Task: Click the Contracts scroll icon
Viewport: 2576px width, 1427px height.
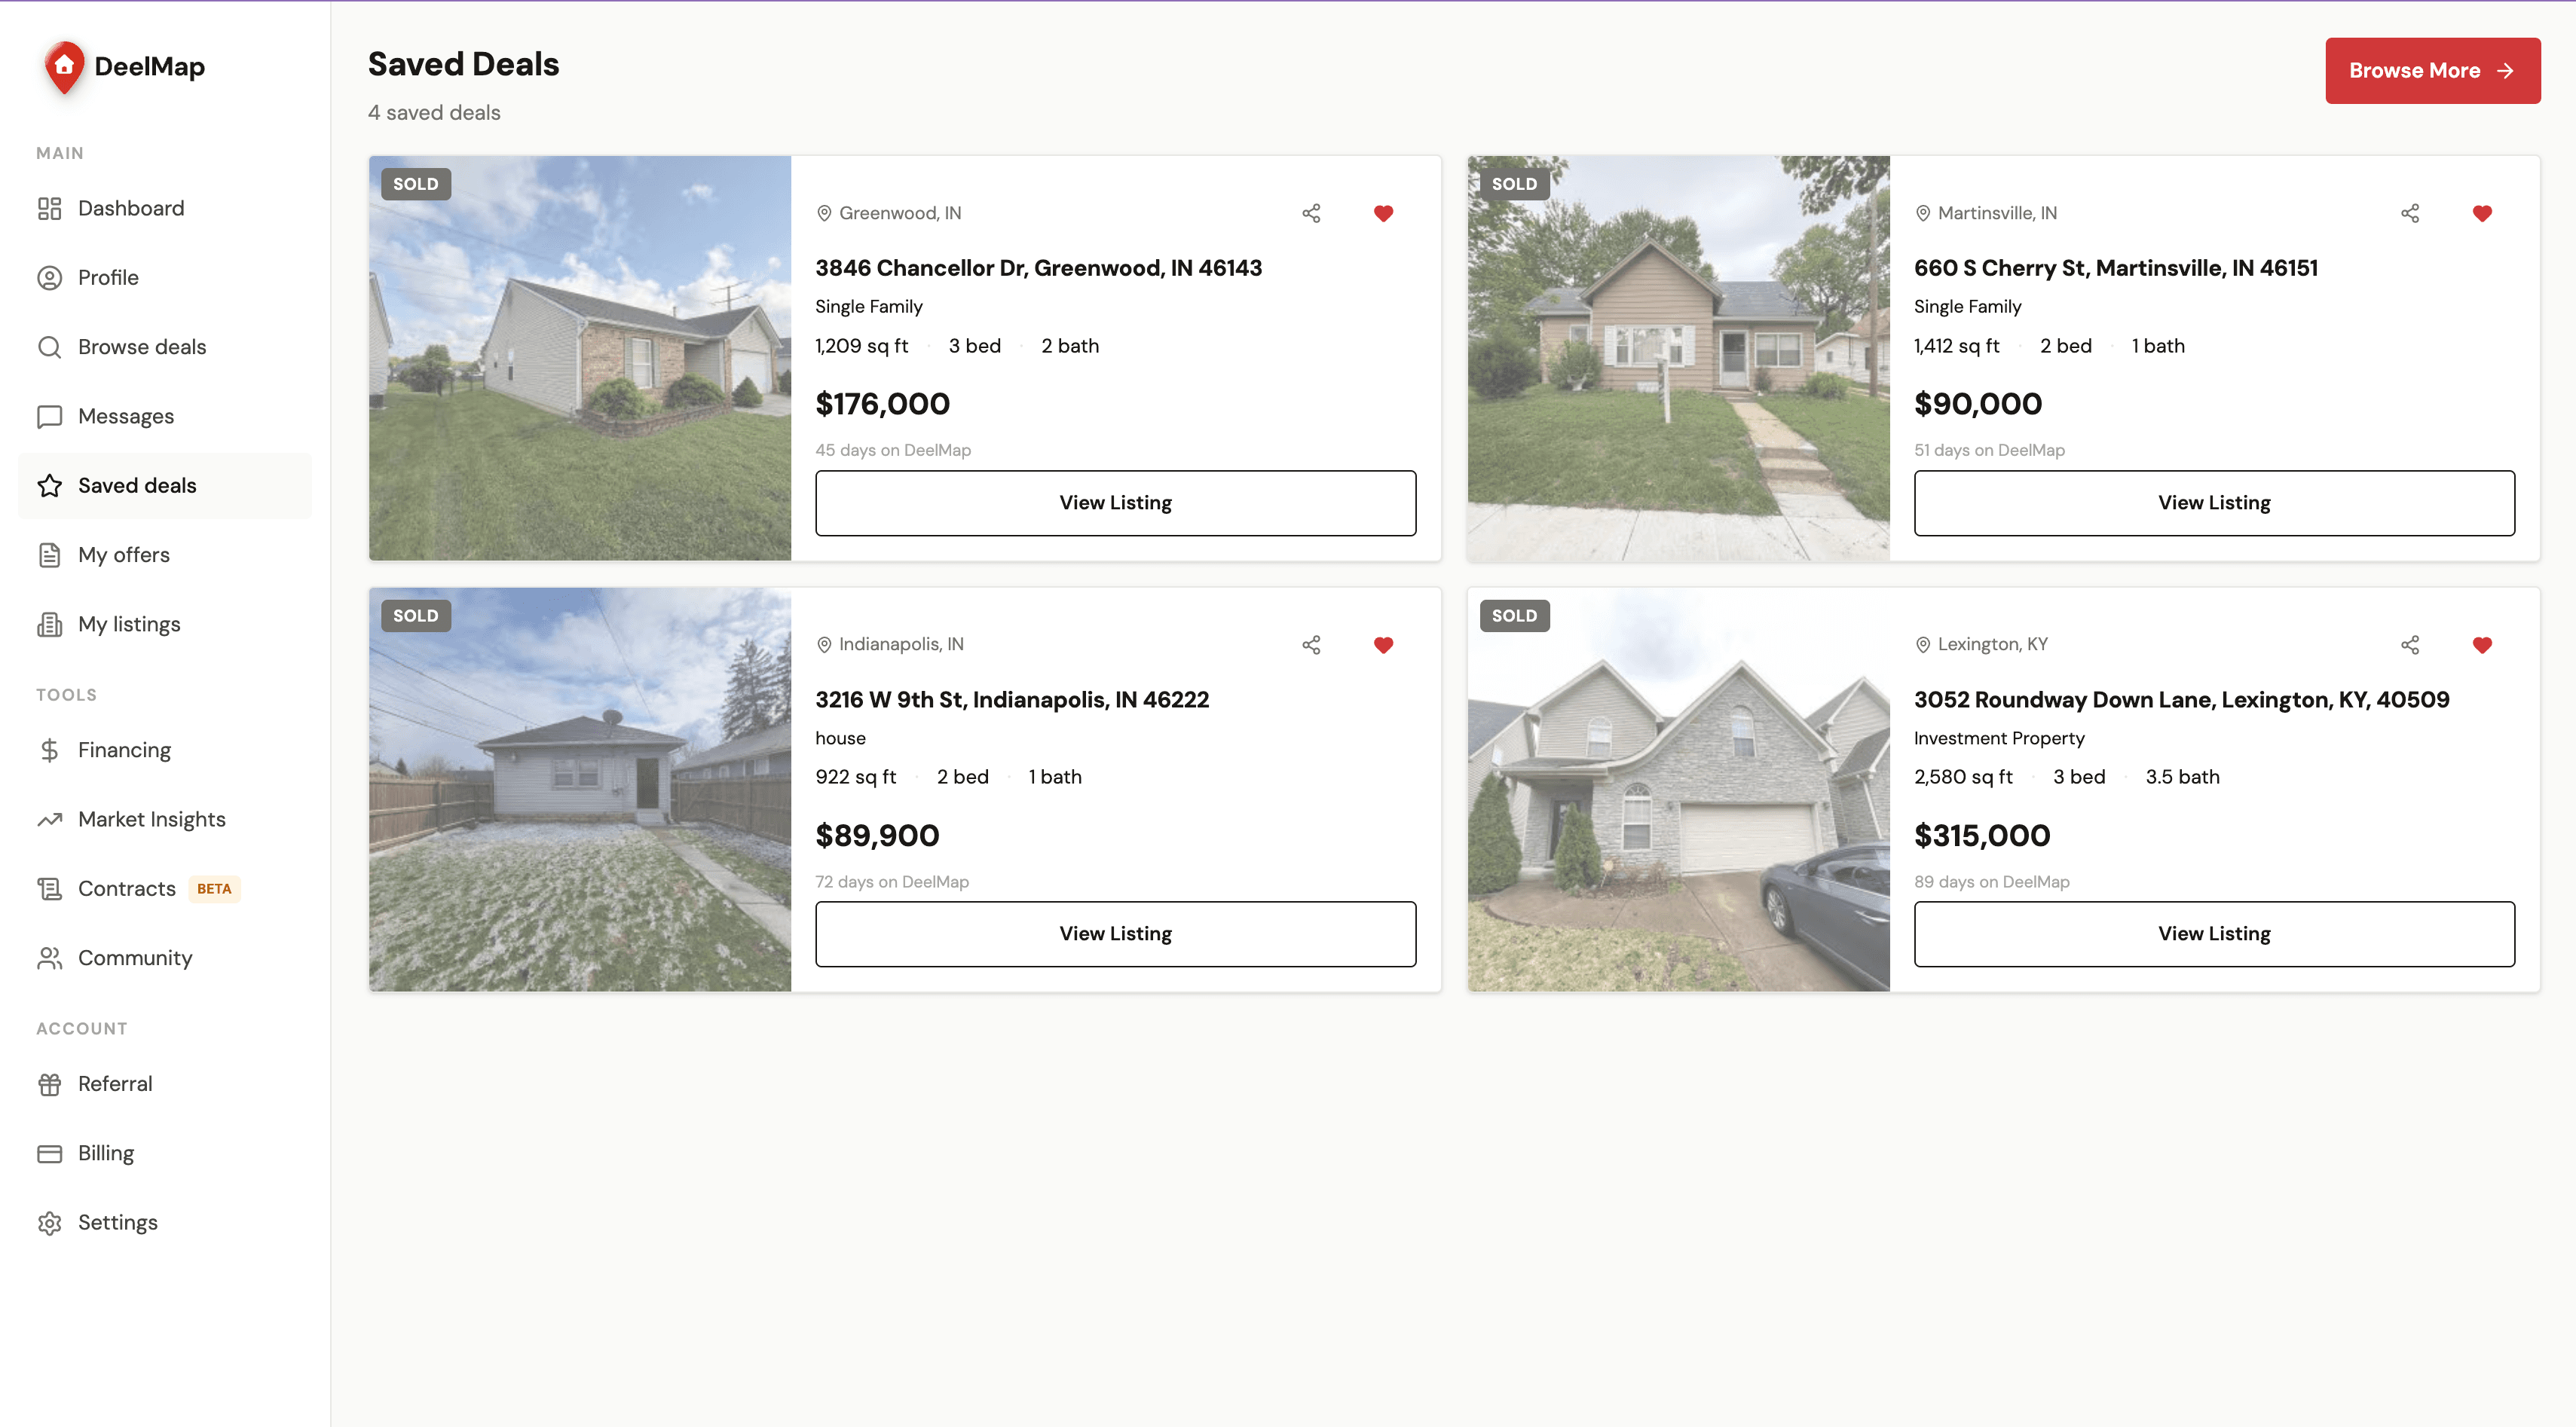Action: pos(49,889)
